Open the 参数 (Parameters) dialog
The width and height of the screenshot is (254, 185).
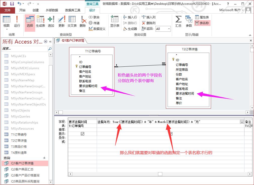(x=189, y=21)
